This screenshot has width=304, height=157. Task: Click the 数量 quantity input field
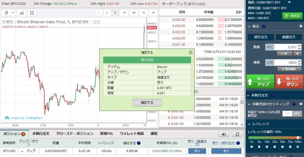click(x=286, y=47)
